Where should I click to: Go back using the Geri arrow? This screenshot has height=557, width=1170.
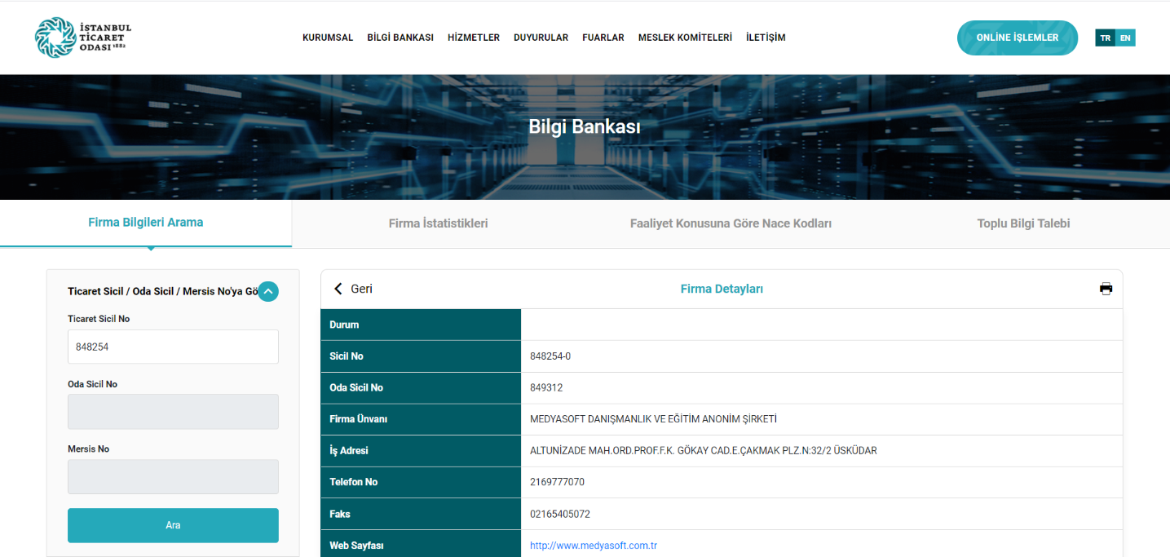[353, 289]
